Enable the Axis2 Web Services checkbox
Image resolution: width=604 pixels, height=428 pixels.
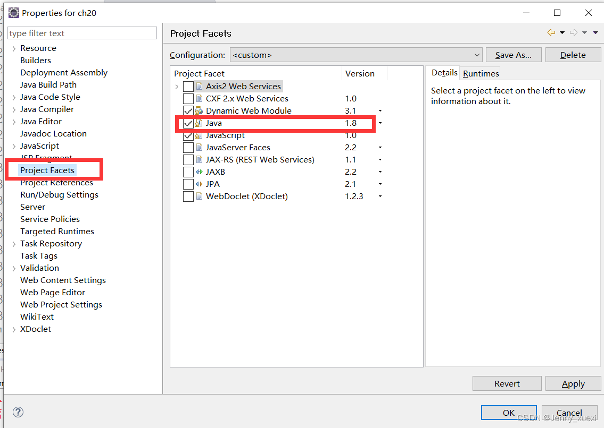coord(188,86)
